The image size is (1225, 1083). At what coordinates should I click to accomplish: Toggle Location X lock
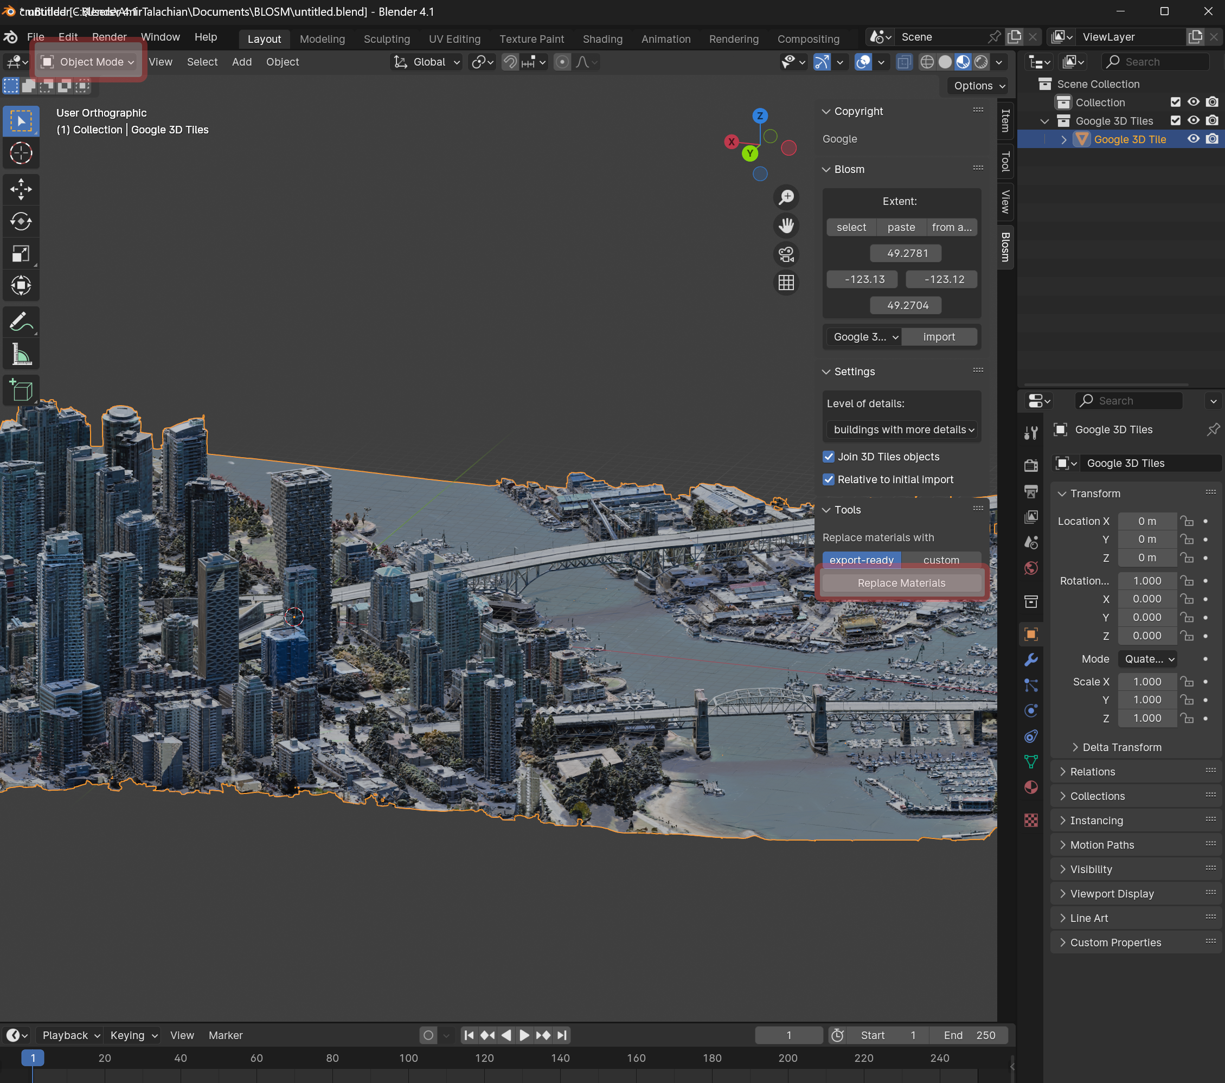1186,521
